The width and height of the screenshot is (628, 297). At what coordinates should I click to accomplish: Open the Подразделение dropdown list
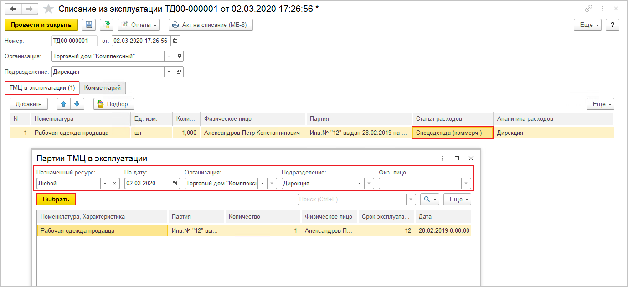pyautogui.click(x=169, y=72)
